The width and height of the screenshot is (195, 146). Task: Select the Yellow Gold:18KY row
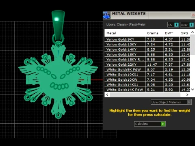[147, 54]
